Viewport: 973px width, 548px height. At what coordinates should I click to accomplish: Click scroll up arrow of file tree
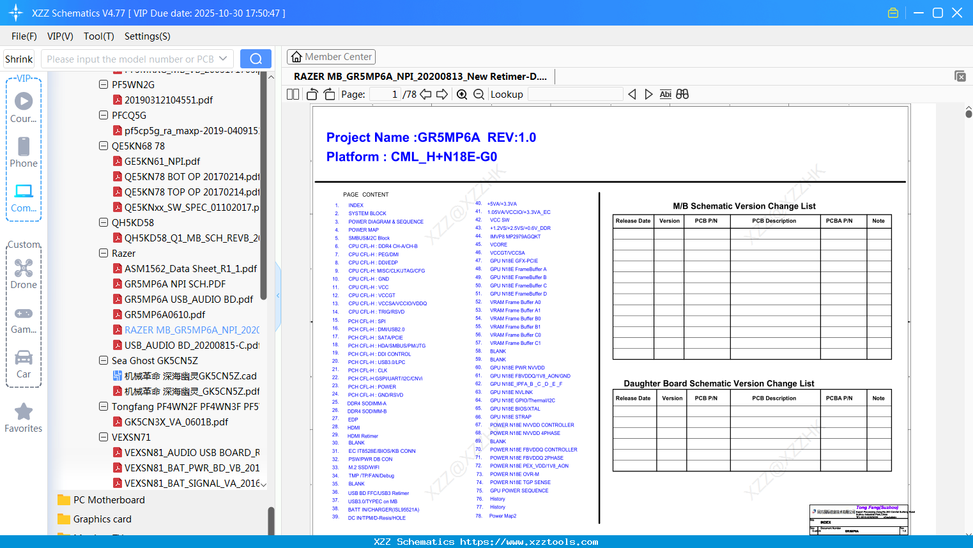point(271,77)
